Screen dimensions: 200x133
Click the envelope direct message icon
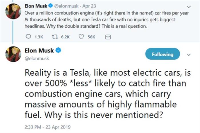tap(108, 37)
